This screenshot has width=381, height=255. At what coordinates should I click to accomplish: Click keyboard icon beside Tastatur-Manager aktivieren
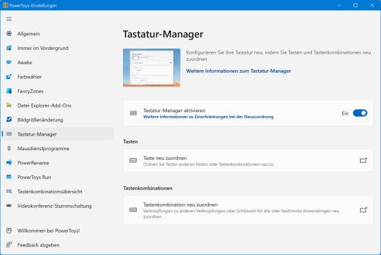(133, 113)
